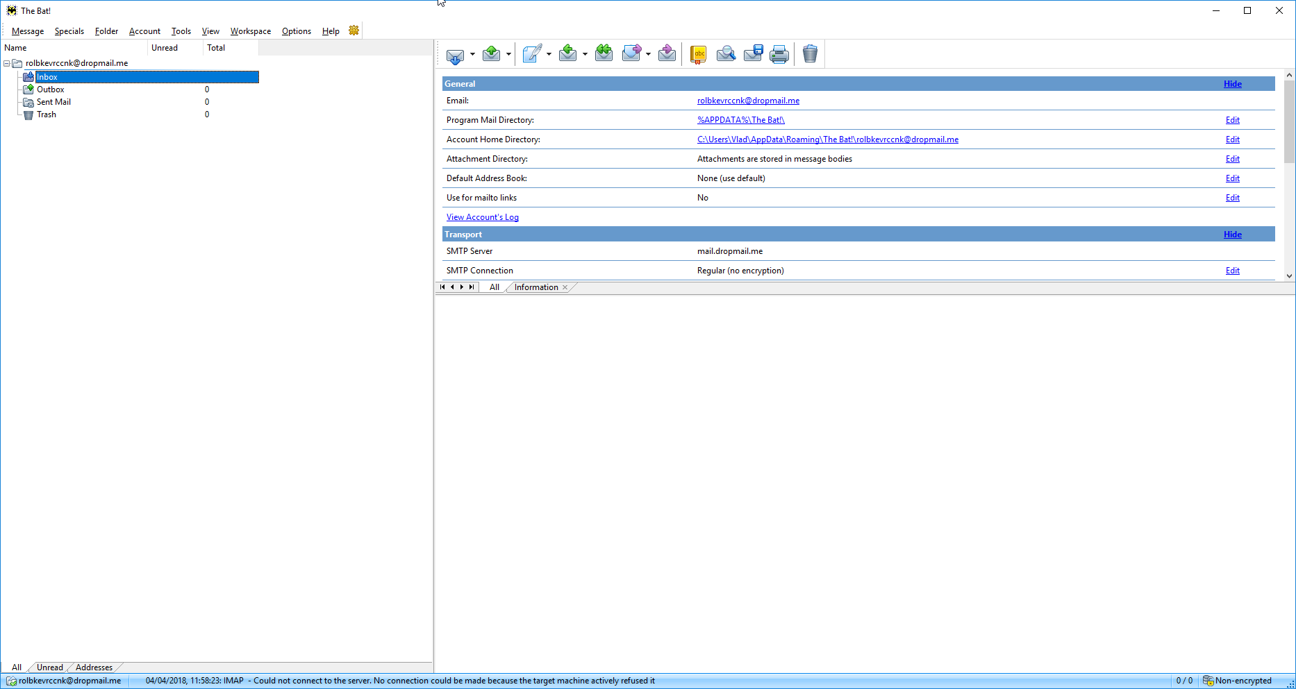
Task: Open the %APPDATA%\The Bat!\ directory link
Action: pyautogui.click(x=741, y=120)
